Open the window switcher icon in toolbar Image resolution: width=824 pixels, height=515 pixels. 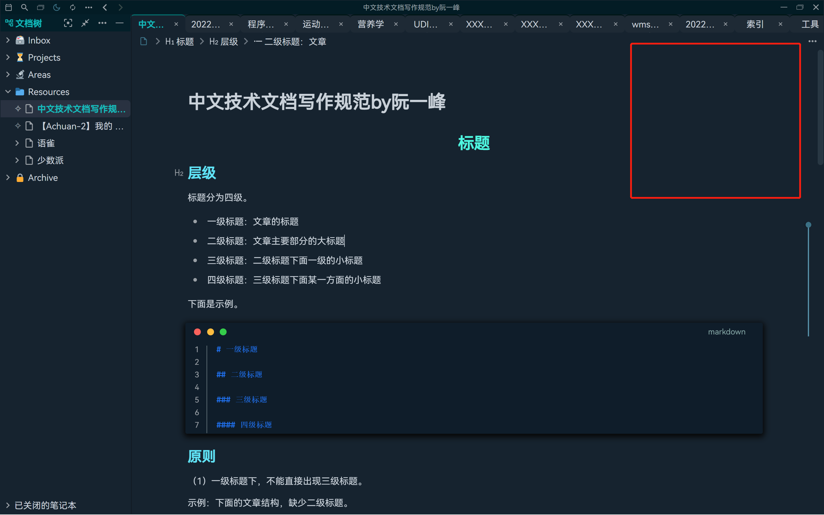(41, 7)
